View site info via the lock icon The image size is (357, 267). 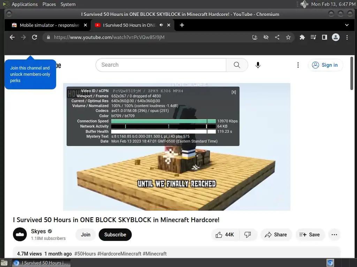(x=48, y=37)
